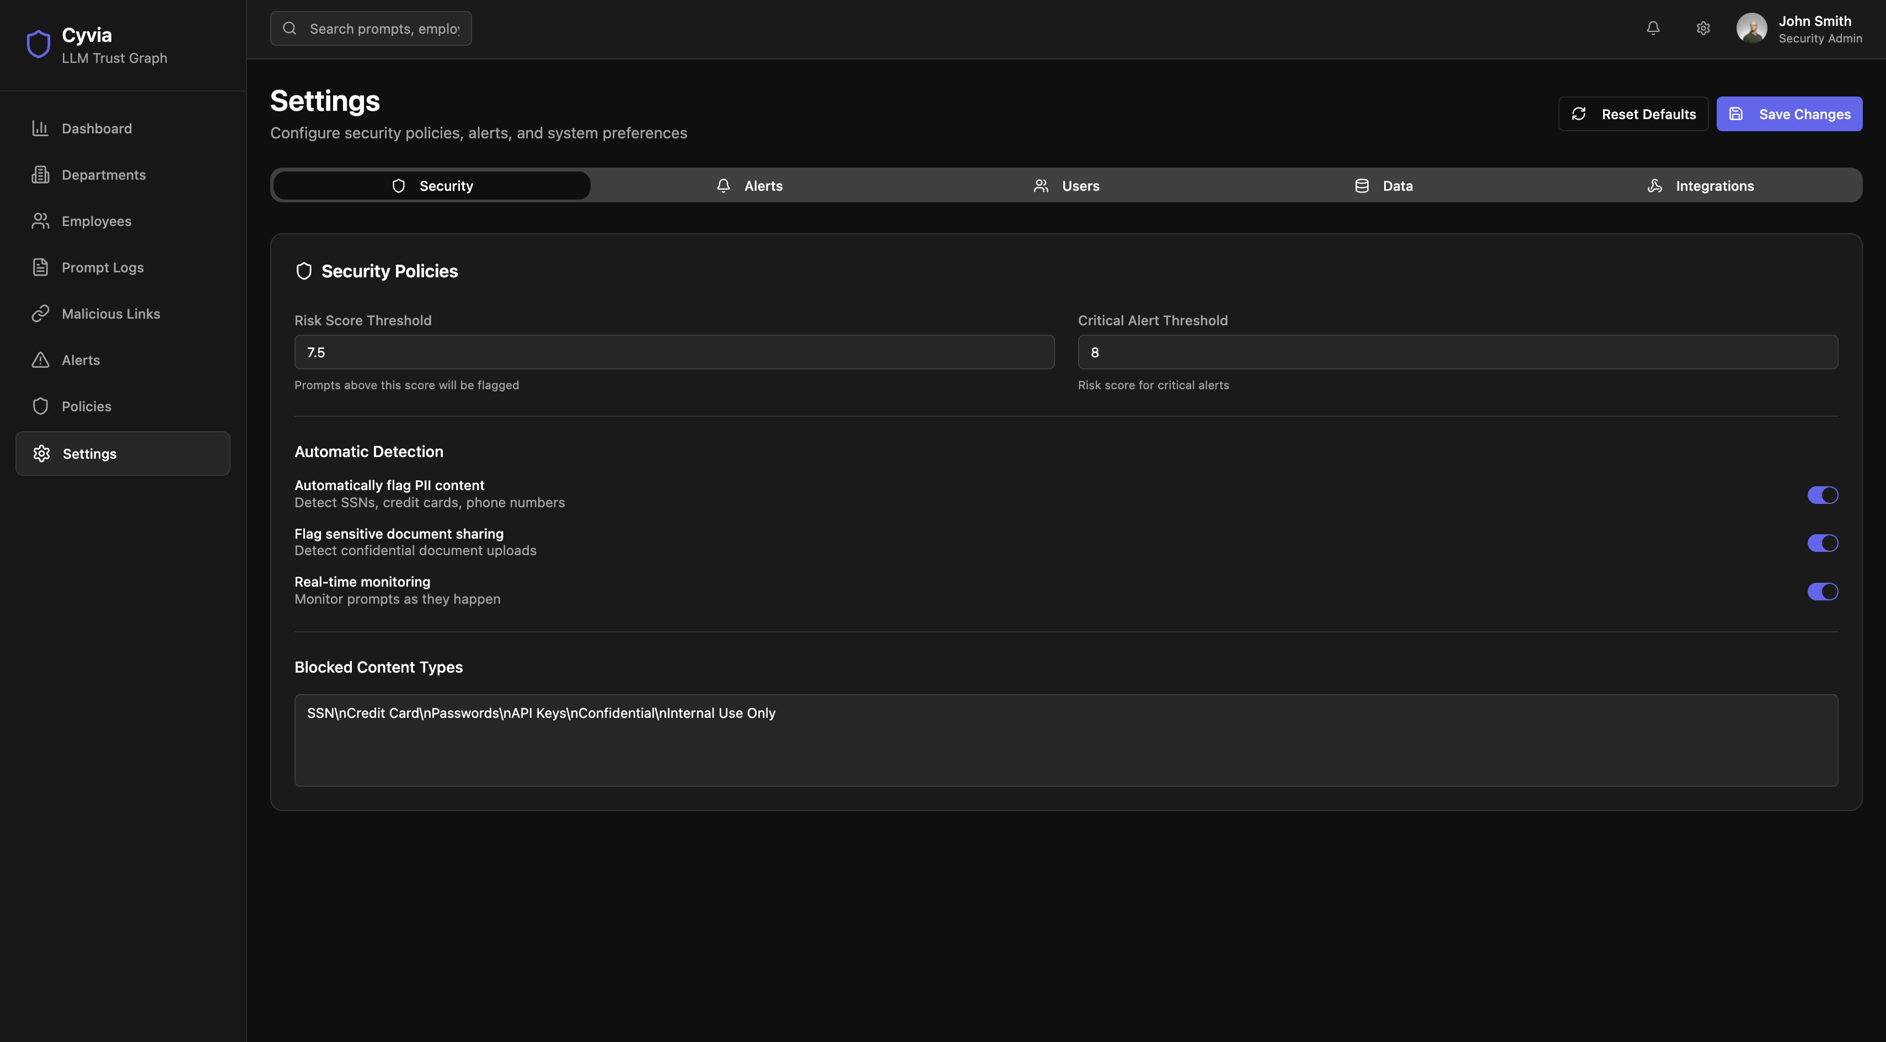Click the Save Changes button
This screenshot has width=1886, height=1042.
(1788, 114)
